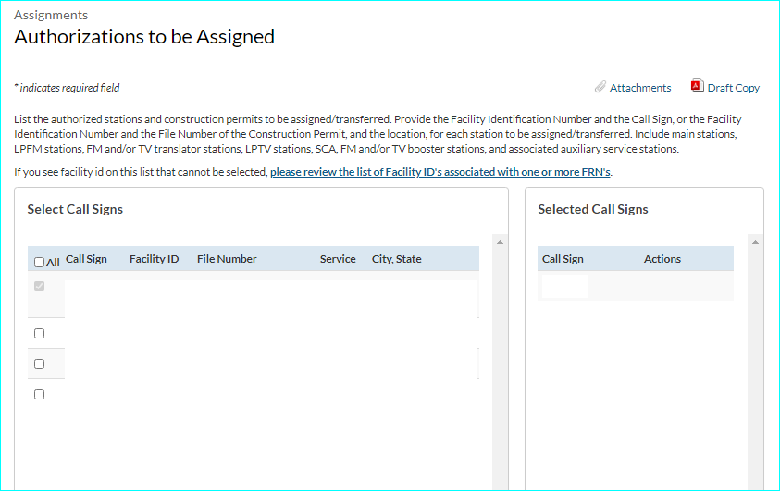Image resolution: width=780 pixels, height=491 pixels.
Task: Check the All checkbox in table header
Action: click(39, 262)
